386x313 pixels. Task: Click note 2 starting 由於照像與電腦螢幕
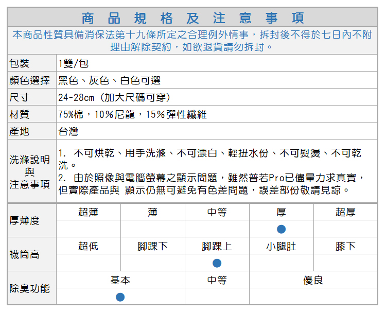click(211, 184)
